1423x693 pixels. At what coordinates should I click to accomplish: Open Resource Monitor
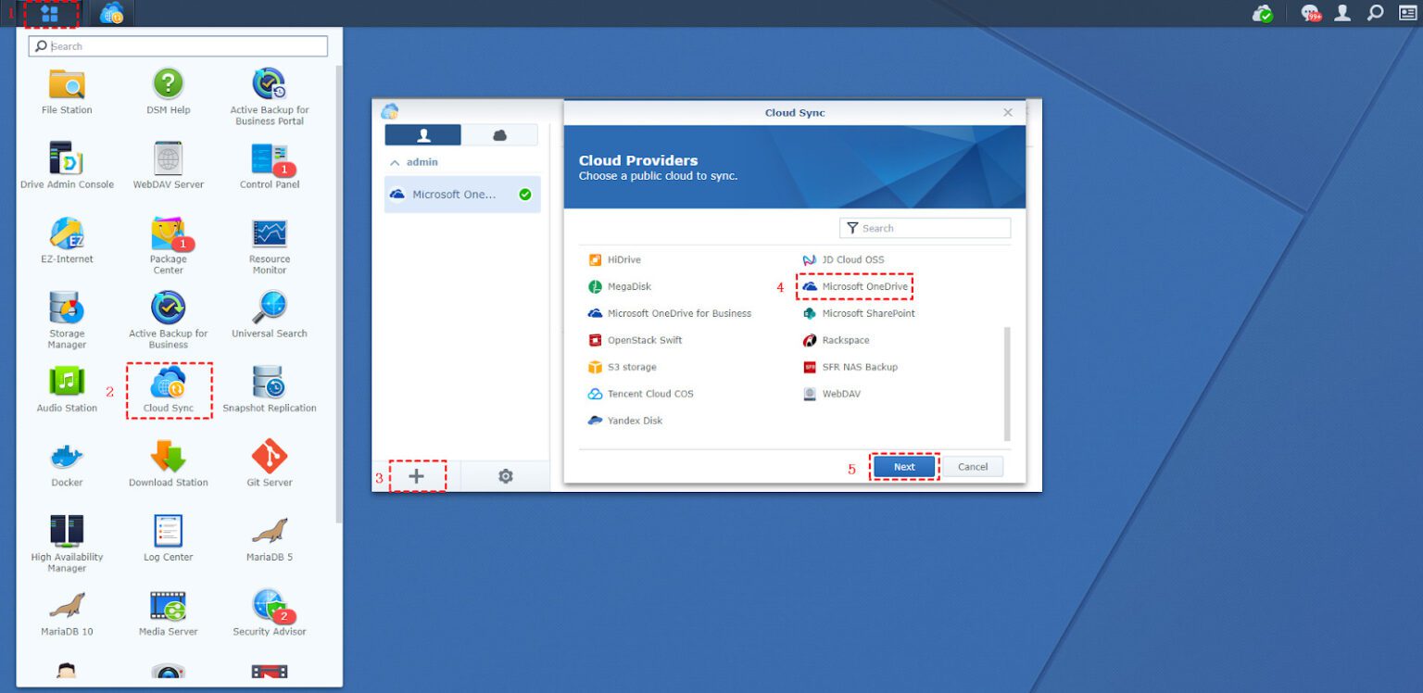click(x=270, y=246)
